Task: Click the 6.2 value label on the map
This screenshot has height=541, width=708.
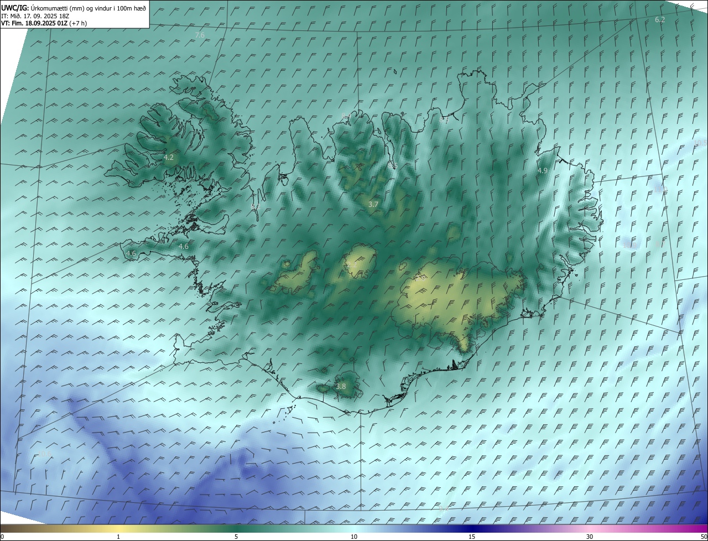Action: [660, 19]
